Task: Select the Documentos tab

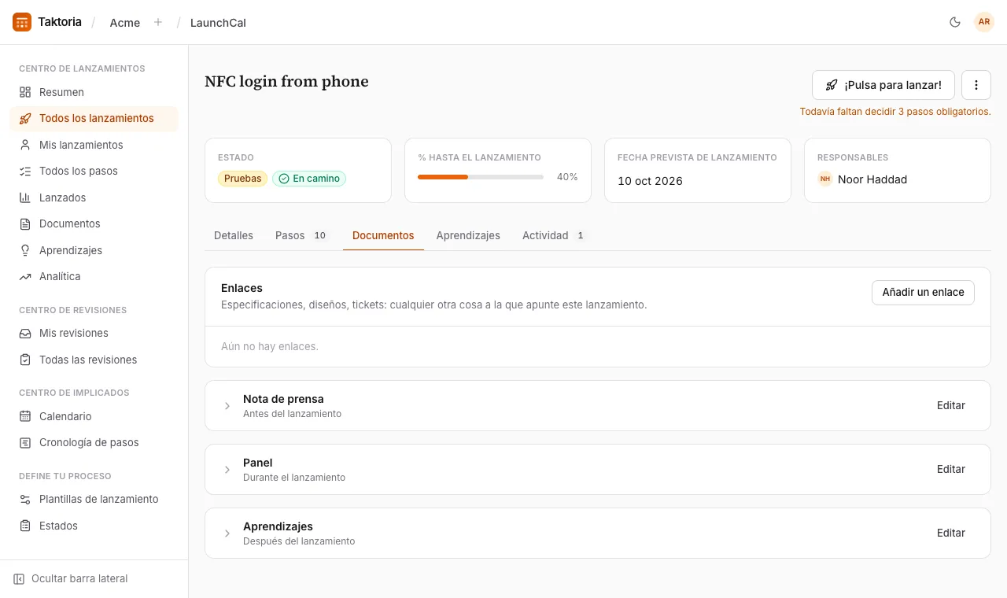Action: tap(383, 235)
